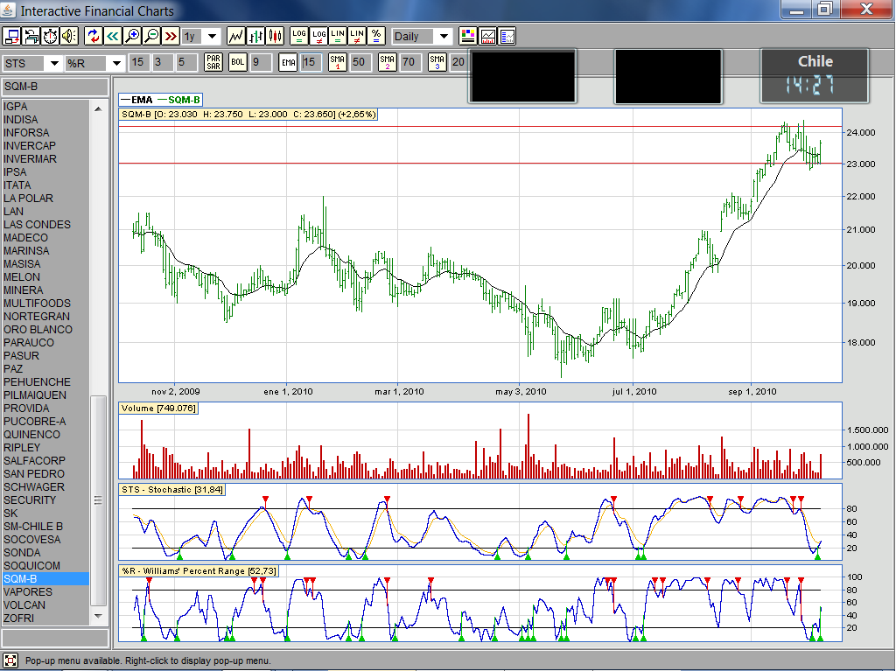The image size is (896, 671).
Task: Click the EMA period field showing 15
Action: coord(310,62)
